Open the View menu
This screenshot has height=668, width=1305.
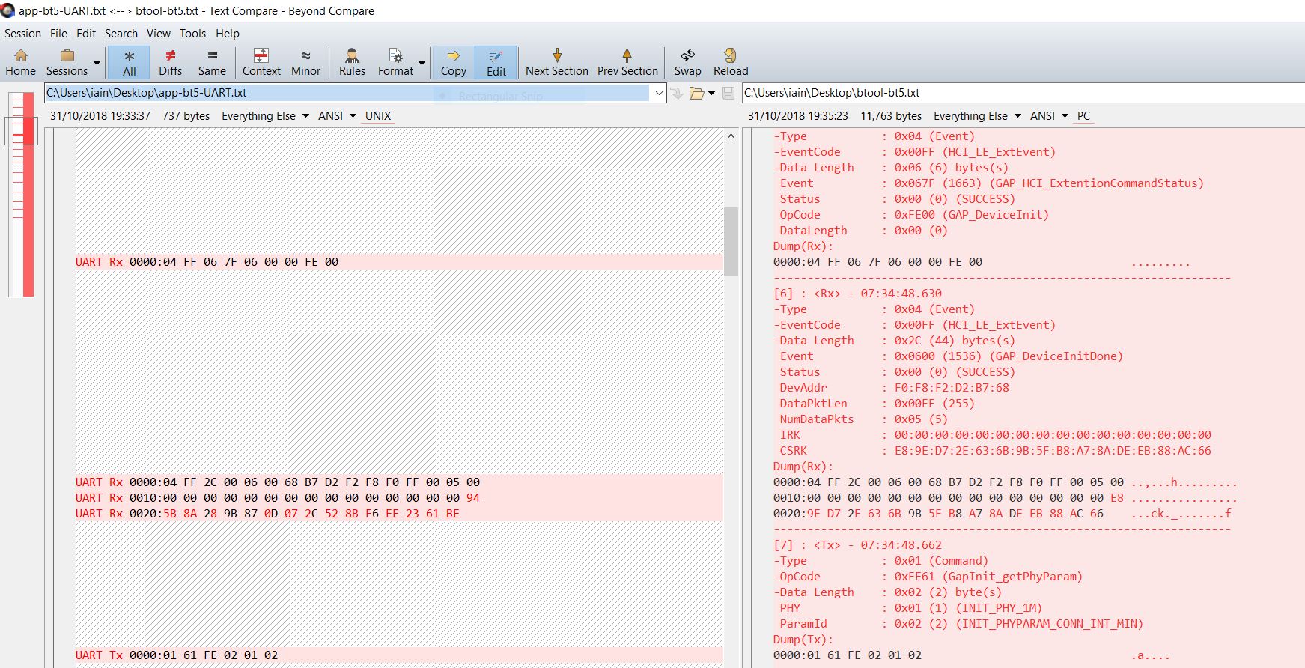pos(159,34)
